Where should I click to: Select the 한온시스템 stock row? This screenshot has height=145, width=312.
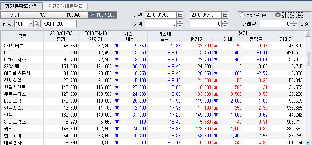(152, 108)
